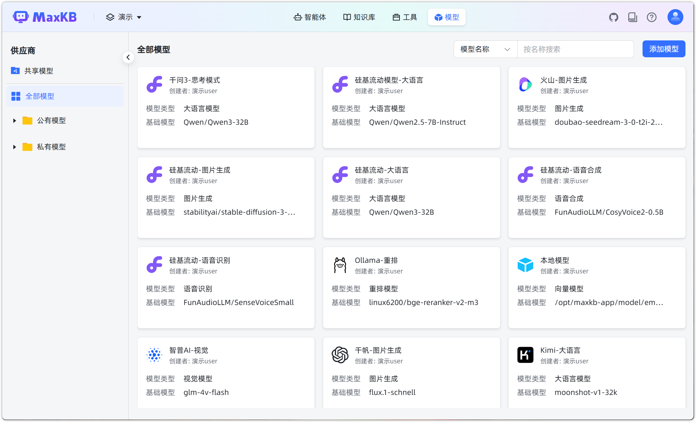Image resolution: width=696 pixels, height=422 pixels.
Task: Click the Ollama llama icon
Action: [340, 265]
